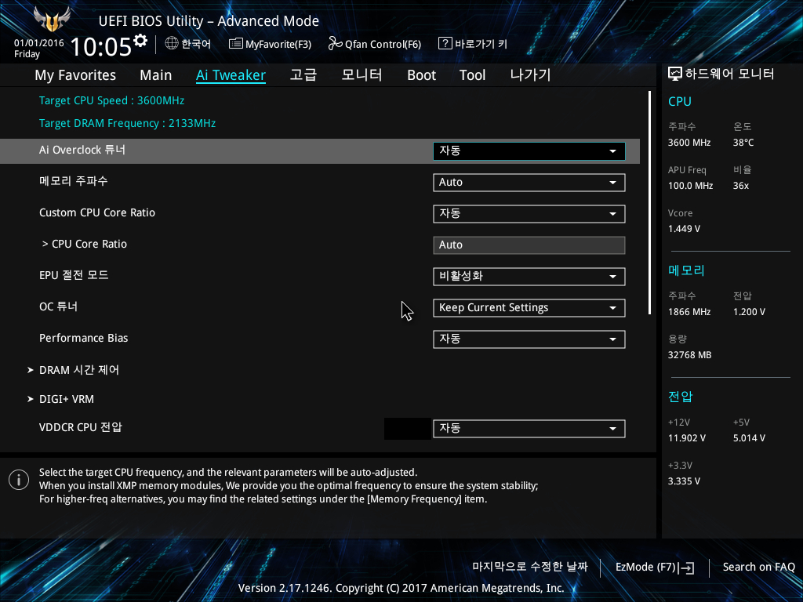Click the 10:05 clock display

[x=101, y=46]
